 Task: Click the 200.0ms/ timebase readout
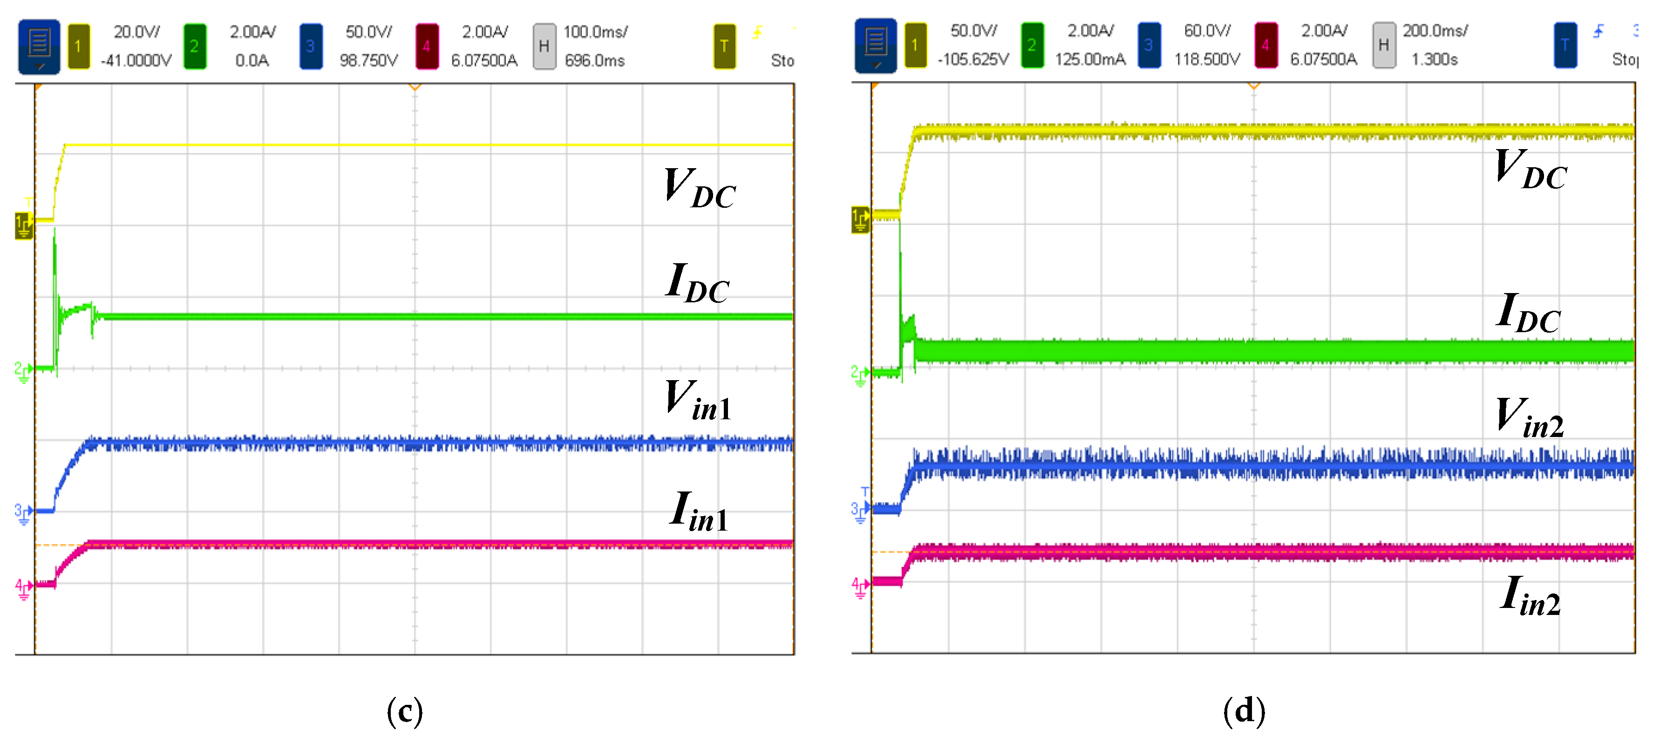1435,30
